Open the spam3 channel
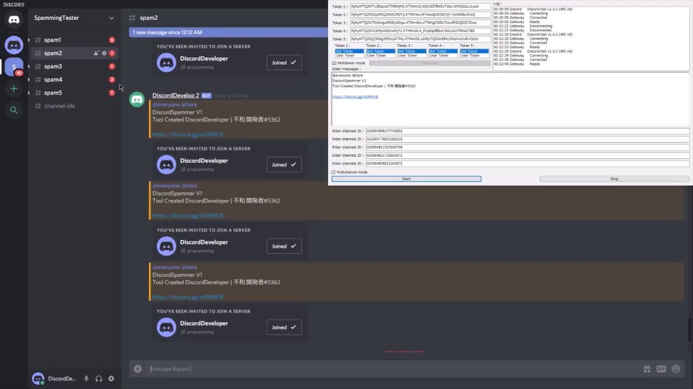 (x=74, y=66)
